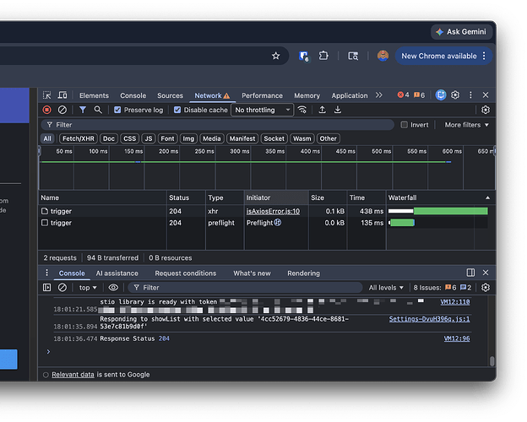Screen dimensions: 527x422
Task: Open Network panel settings gear
Action: click(486, 110)
